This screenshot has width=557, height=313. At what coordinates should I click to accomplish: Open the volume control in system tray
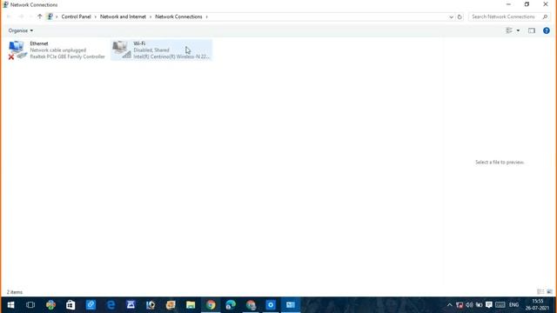[x=469, y=305]
